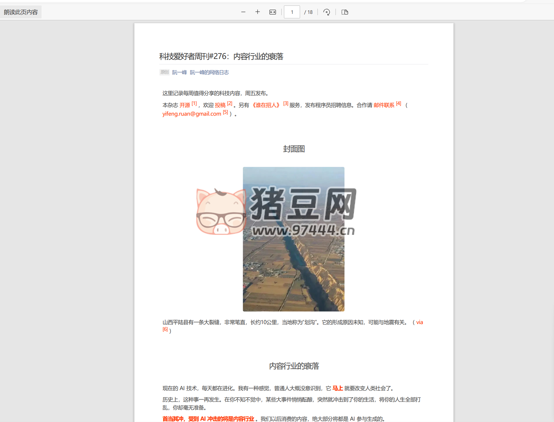Click the [6] footnote reference

coord(165,329)
